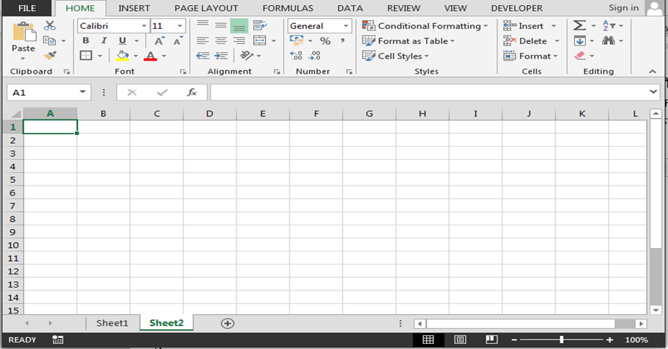This screenshot has height=349, width=668.
Task: Click the AutoSum sigma icon
Action: click(x=579, y=25)
